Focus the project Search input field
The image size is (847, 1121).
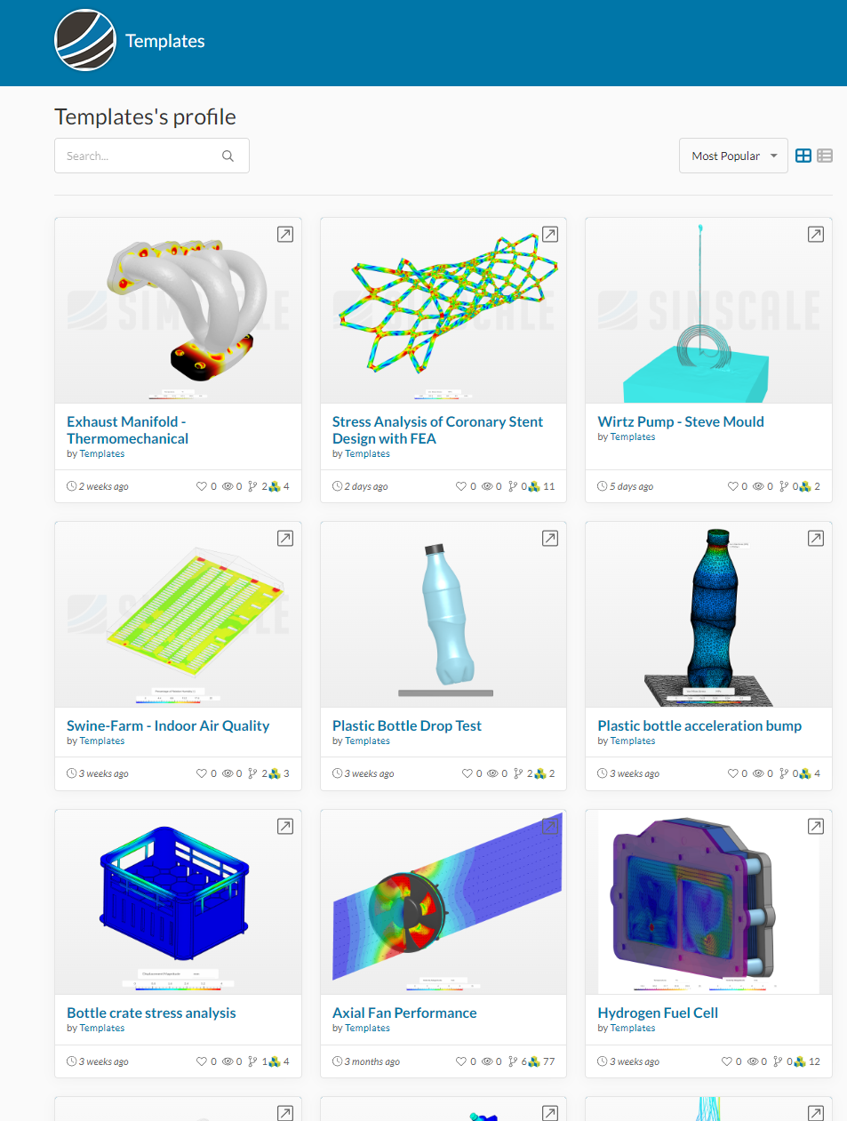152,156
